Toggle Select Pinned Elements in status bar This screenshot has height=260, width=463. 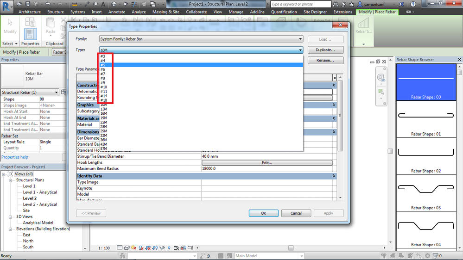click(401, 255)
